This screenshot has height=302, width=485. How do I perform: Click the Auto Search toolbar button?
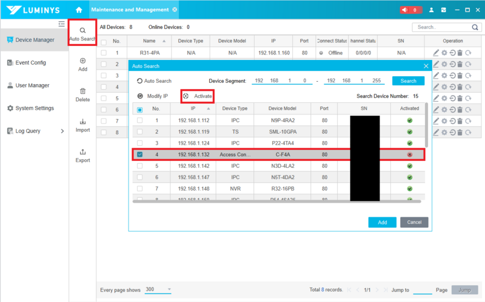pyautogui.click(x=82, y=34)
